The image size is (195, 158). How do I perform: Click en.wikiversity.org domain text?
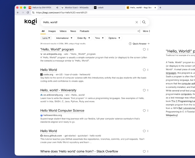53,95
